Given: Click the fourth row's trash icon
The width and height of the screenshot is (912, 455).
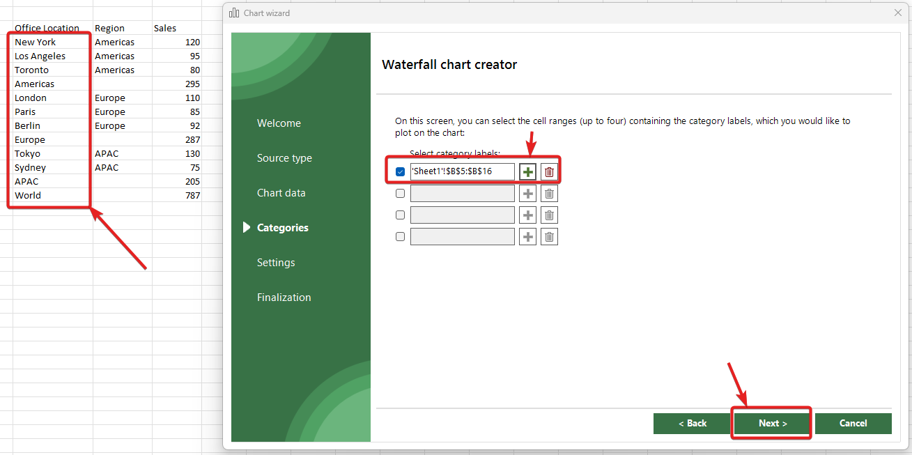Looking at the screenshot, I should point(549,237).
